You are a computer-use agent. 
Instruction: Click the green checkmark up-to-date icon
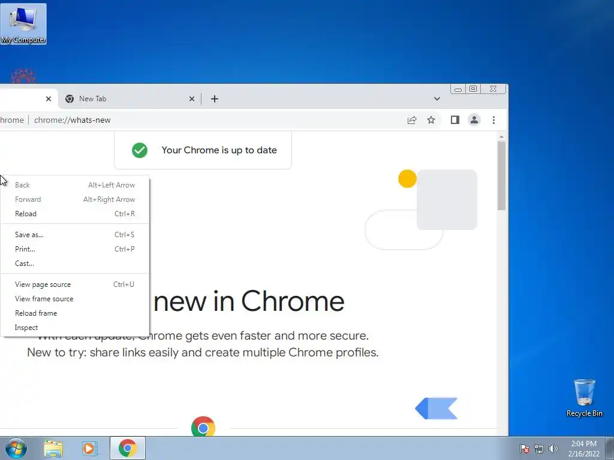[140, 150]
